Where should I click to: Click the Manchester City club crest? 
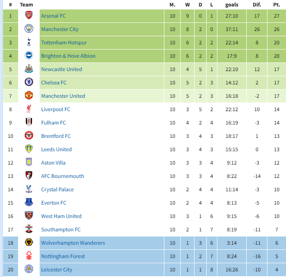point(29,29)
